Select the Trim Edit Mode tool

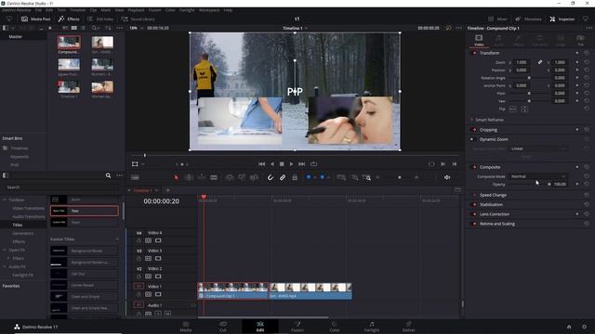[189, 177]
